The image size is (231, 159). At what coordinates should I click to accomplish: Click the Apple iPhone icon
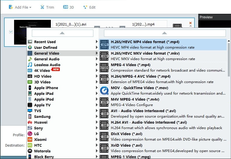click(30, 88)
